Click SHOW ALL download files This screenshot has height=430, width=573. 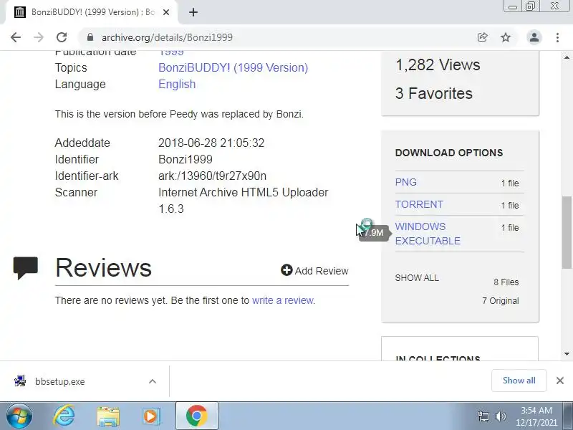coord(417,278)
